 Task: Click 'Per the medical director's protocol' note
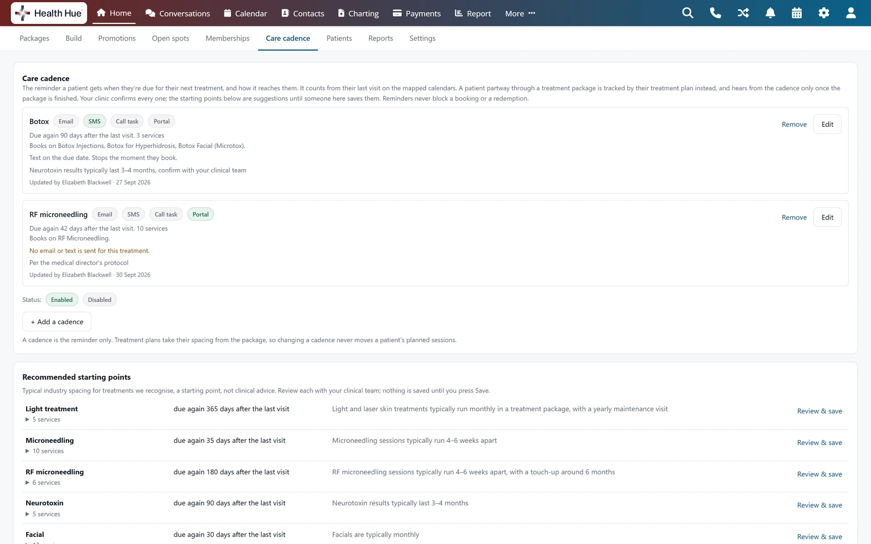79,263
